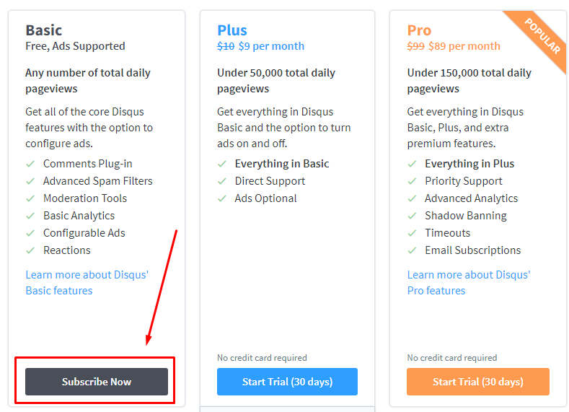The height and width of the screenshot is (412, 569).
Task: Click the Basic plan heading
Action: 44,30
